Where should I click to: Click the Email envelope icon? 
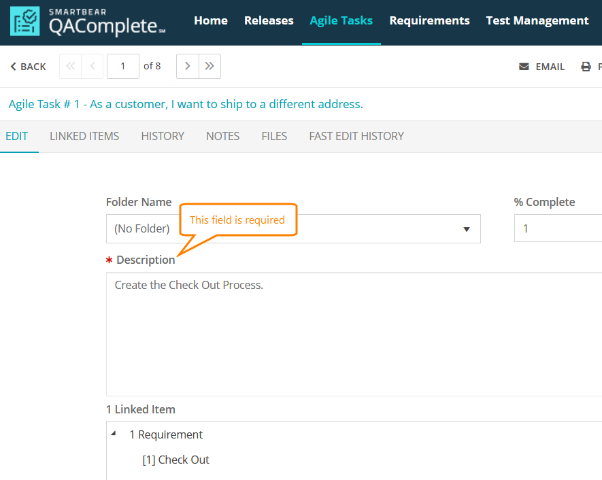click(524, 67)
